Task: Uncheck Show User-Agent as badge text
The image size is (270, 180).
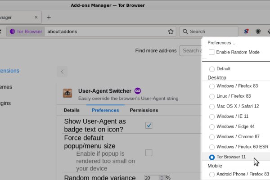Action: click(148, 125)
